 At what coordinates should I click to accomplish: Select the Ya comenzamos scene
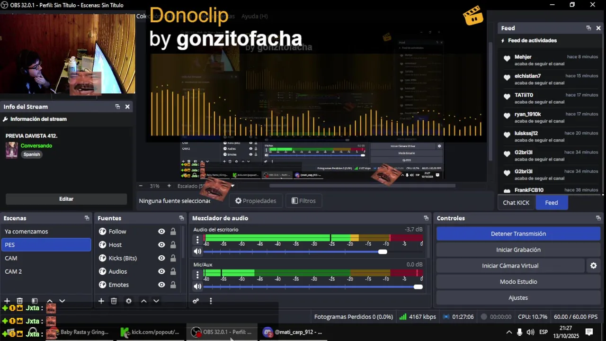click(x=46, y=232)
